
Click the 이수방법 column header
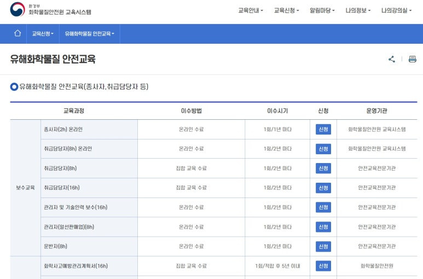coord(192,111)
